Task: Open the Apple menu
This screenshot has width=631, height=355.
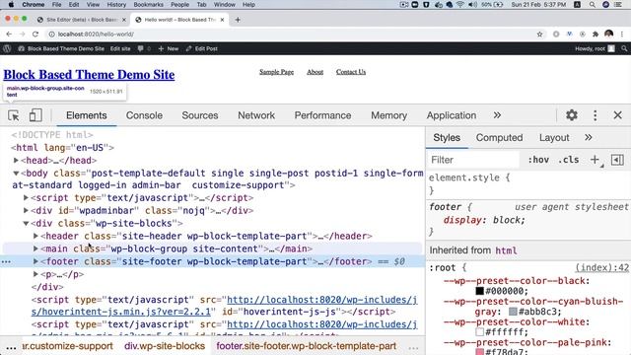Action: click(x=11, y=5)
